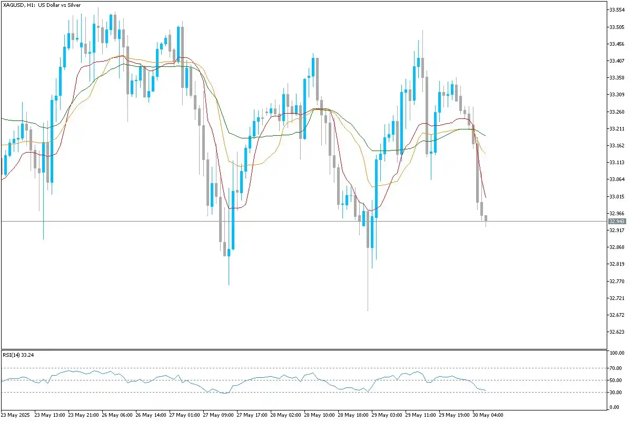Click the RSI 100.00 level label

617,353
